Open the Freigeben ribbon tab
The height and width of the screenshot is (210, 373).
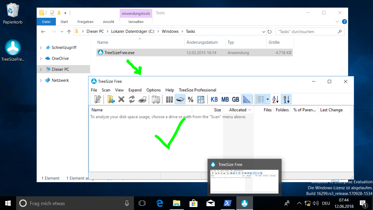(x=85, y=22)
